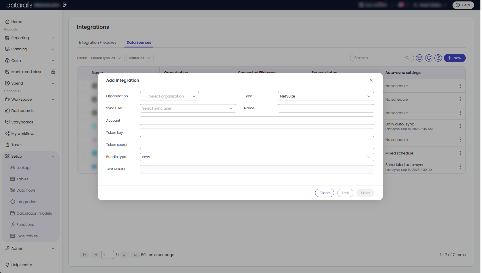This screenshot has height=273, width=483.
Task: Open the Select sync user dropdown
Action: tap(188, 108)
